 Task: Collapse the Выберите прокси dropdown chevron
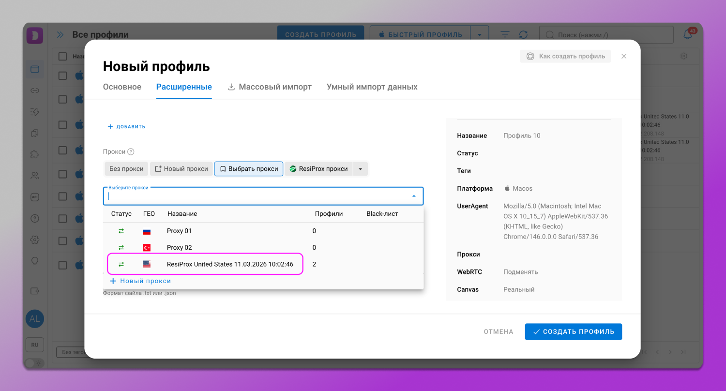[414, 195]
